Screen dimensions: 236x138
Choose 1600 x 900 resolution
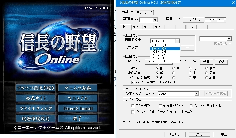tap(165, 61)
